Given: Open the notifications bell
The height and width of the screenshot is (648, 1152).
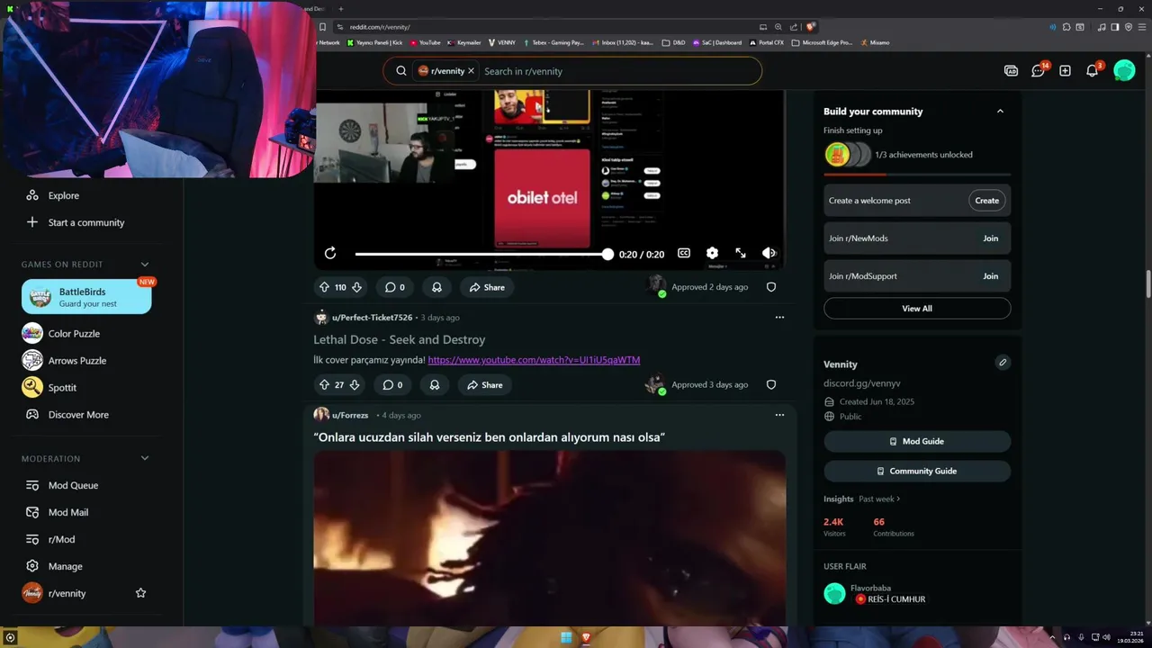Looking at the screenshot, I should pos(1093,70).
